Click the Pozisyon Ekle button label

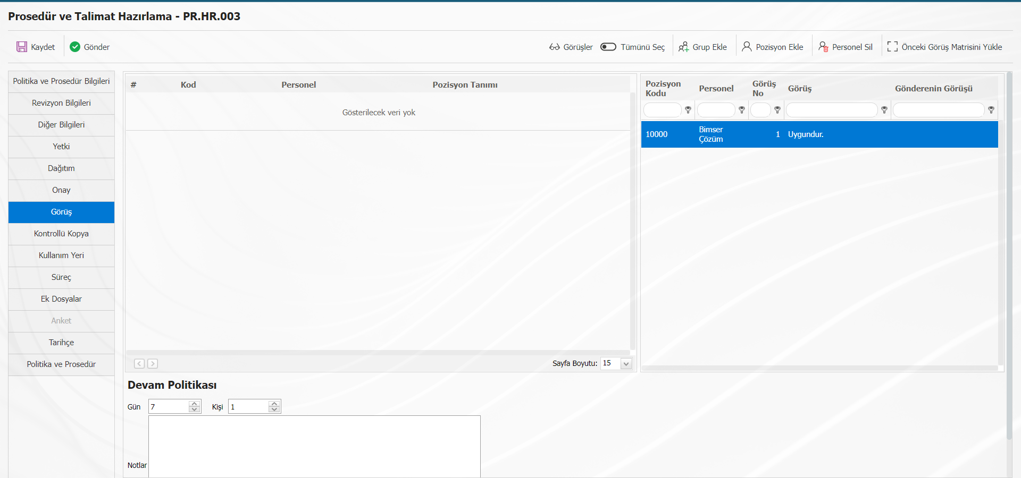tap(780, 47)
